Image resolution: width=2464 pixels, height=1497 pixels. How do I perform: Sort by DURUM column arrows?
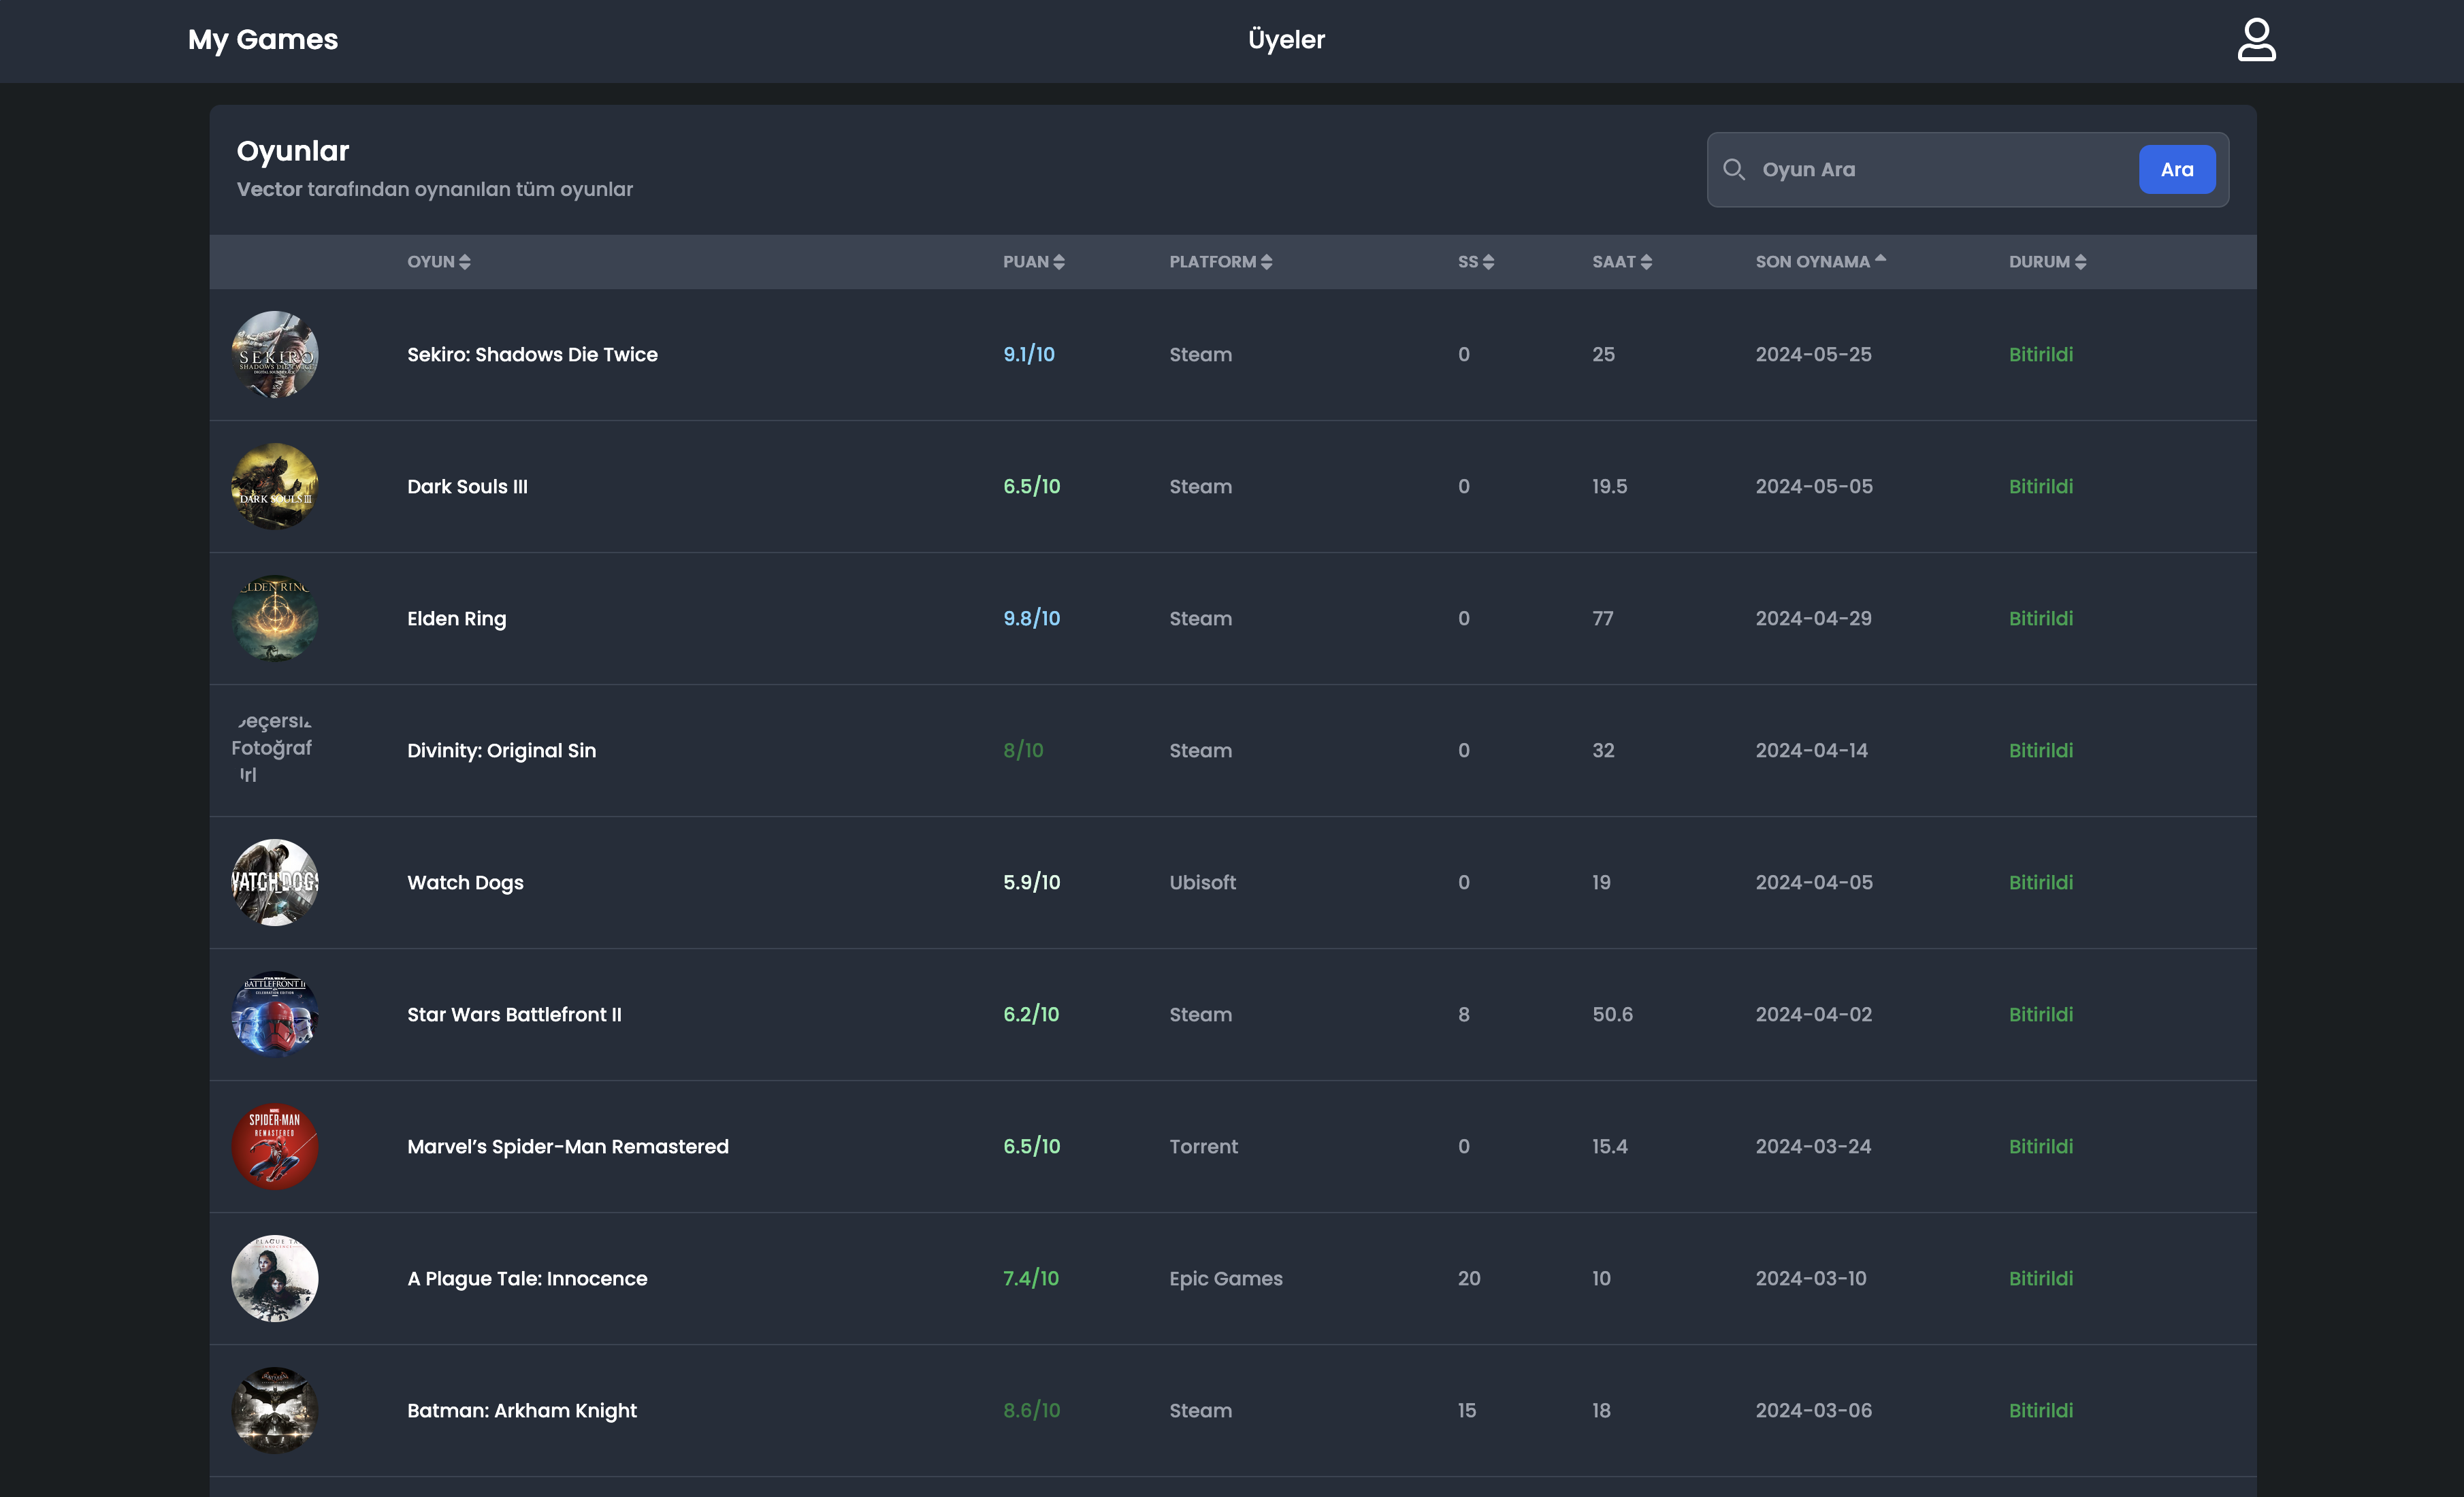(x=2080, y=262)
